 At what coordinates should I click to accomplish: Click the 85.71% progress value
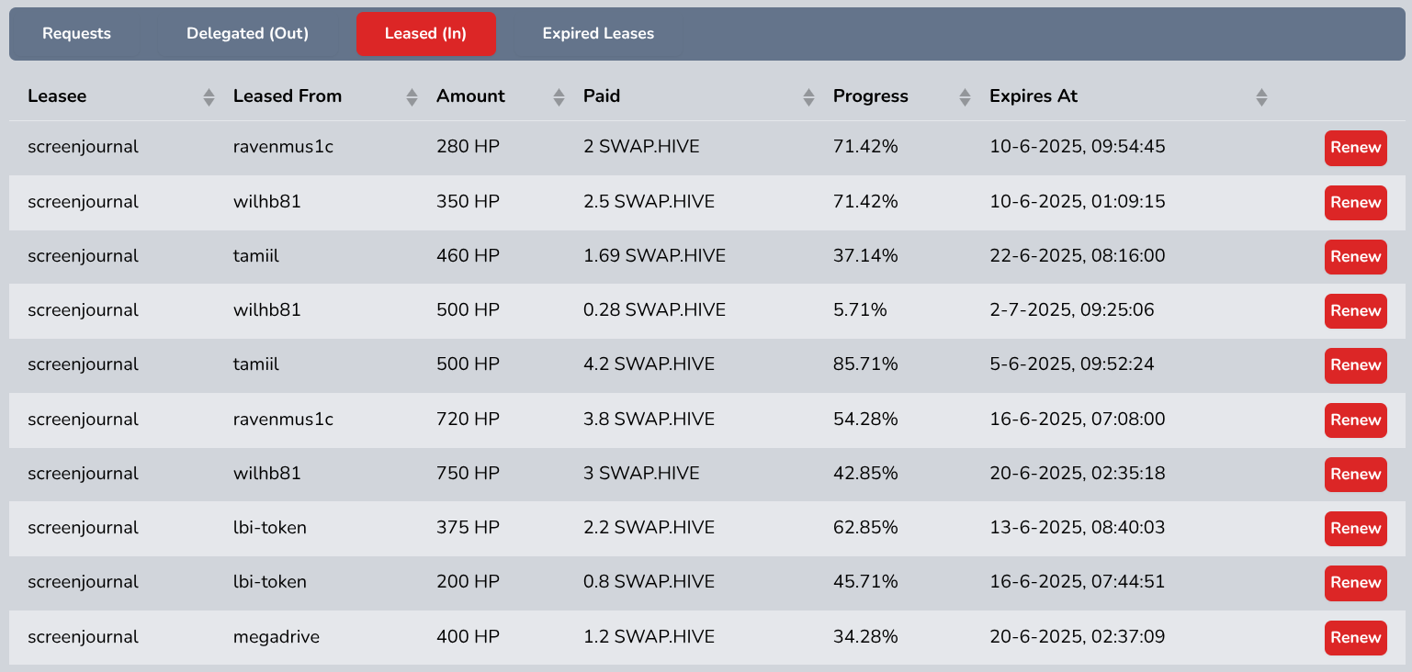865,364
